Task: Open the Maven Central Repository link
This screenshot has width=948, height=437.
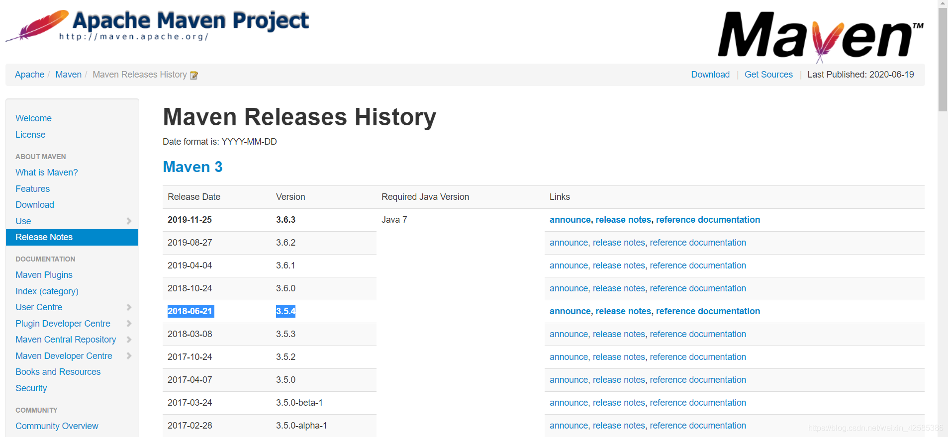Action: 66,340
